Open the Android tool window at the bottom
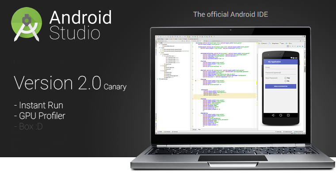The image size is (336, 174). tap(168, 132)
